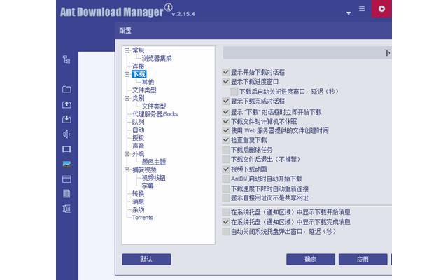Select 杂项 in the settings tree
This screenshot has width=448, height=280.
(139, 210)
